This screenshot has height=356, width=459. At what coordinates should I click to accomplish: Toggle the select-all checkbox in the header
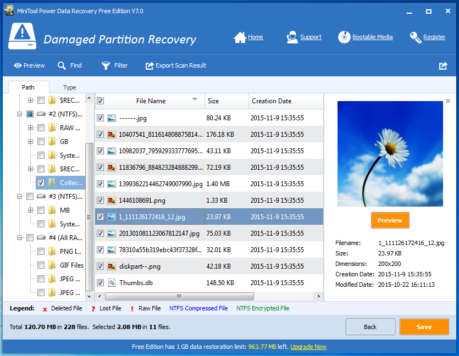coord(99,101)
